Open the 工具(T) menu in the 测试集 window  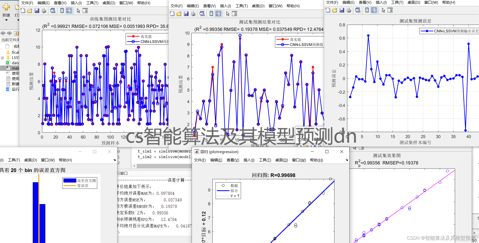[241, 6]
